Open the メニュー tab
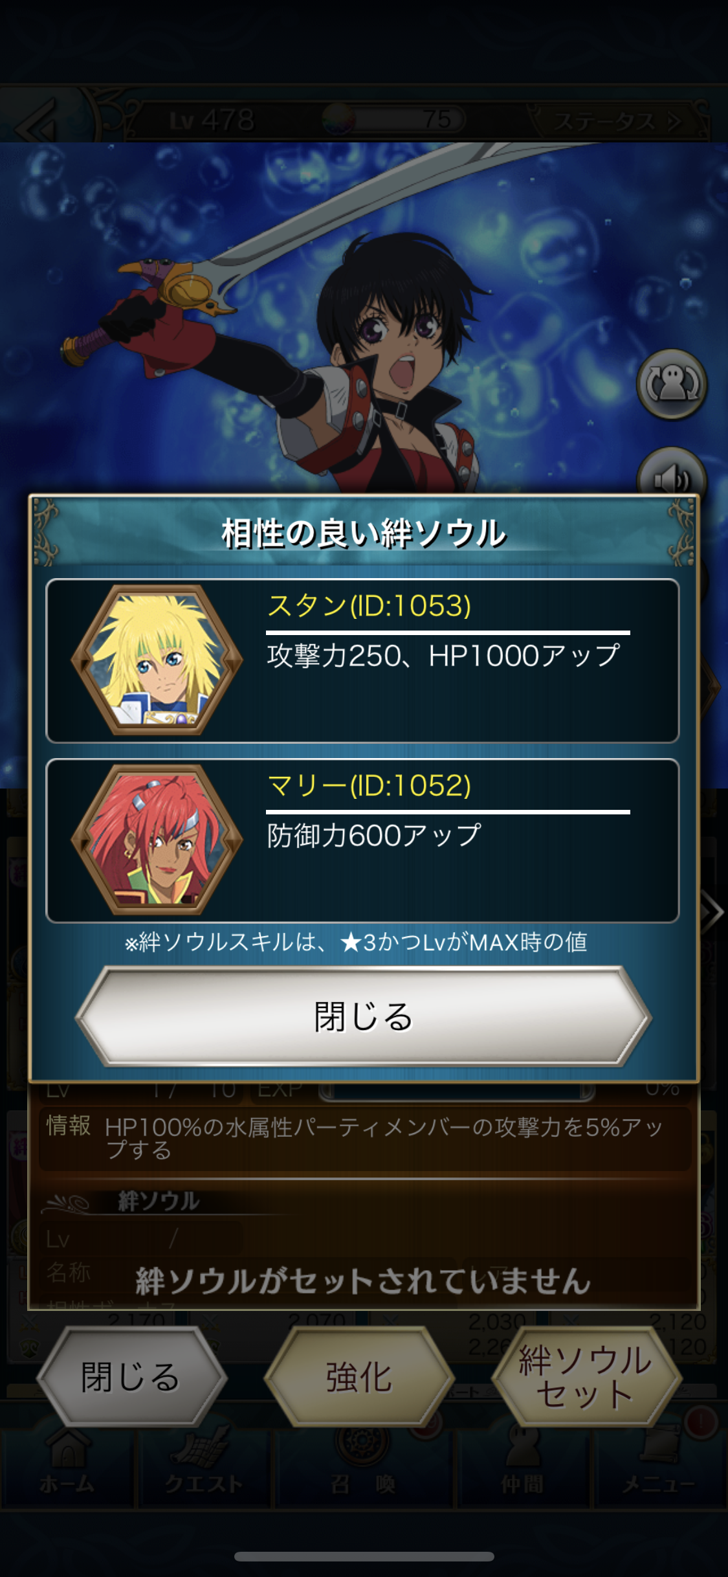 click(x=660, y=1466)
